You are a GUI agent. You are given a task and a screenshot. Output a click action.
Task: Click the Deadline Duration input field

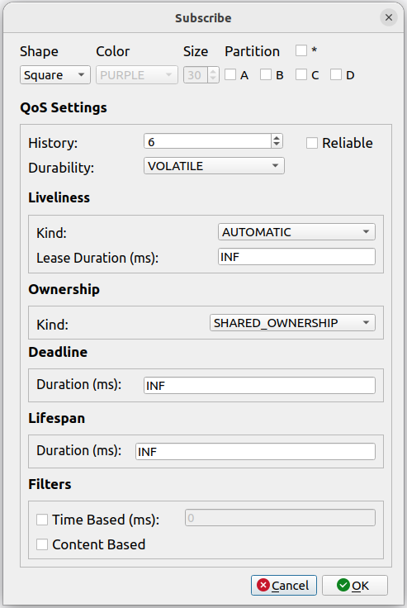tap(259, 386)
